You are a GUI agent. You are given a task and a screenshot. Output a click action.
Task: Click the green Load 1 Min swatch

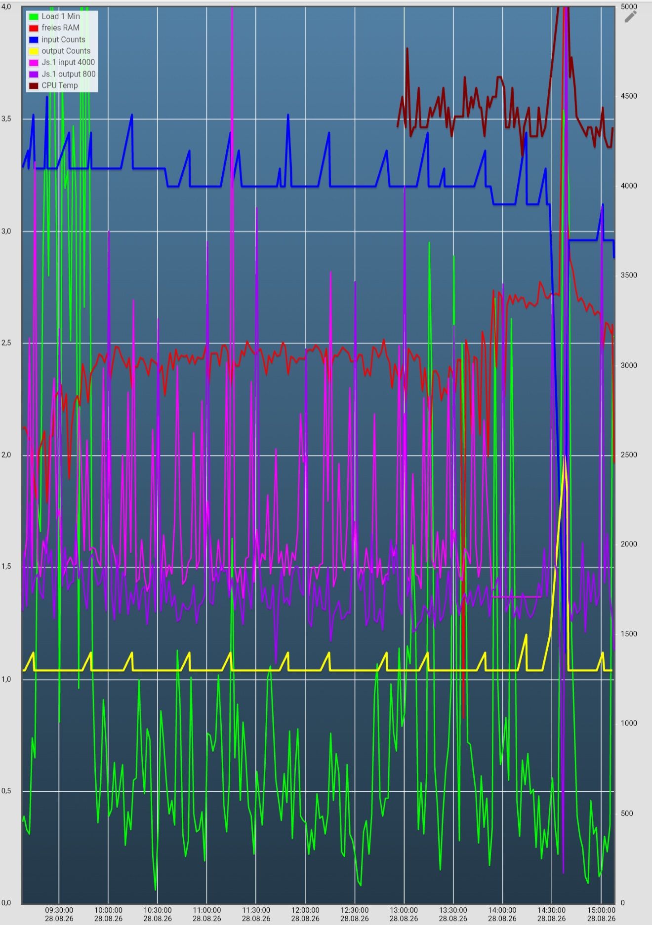(34, 17)
